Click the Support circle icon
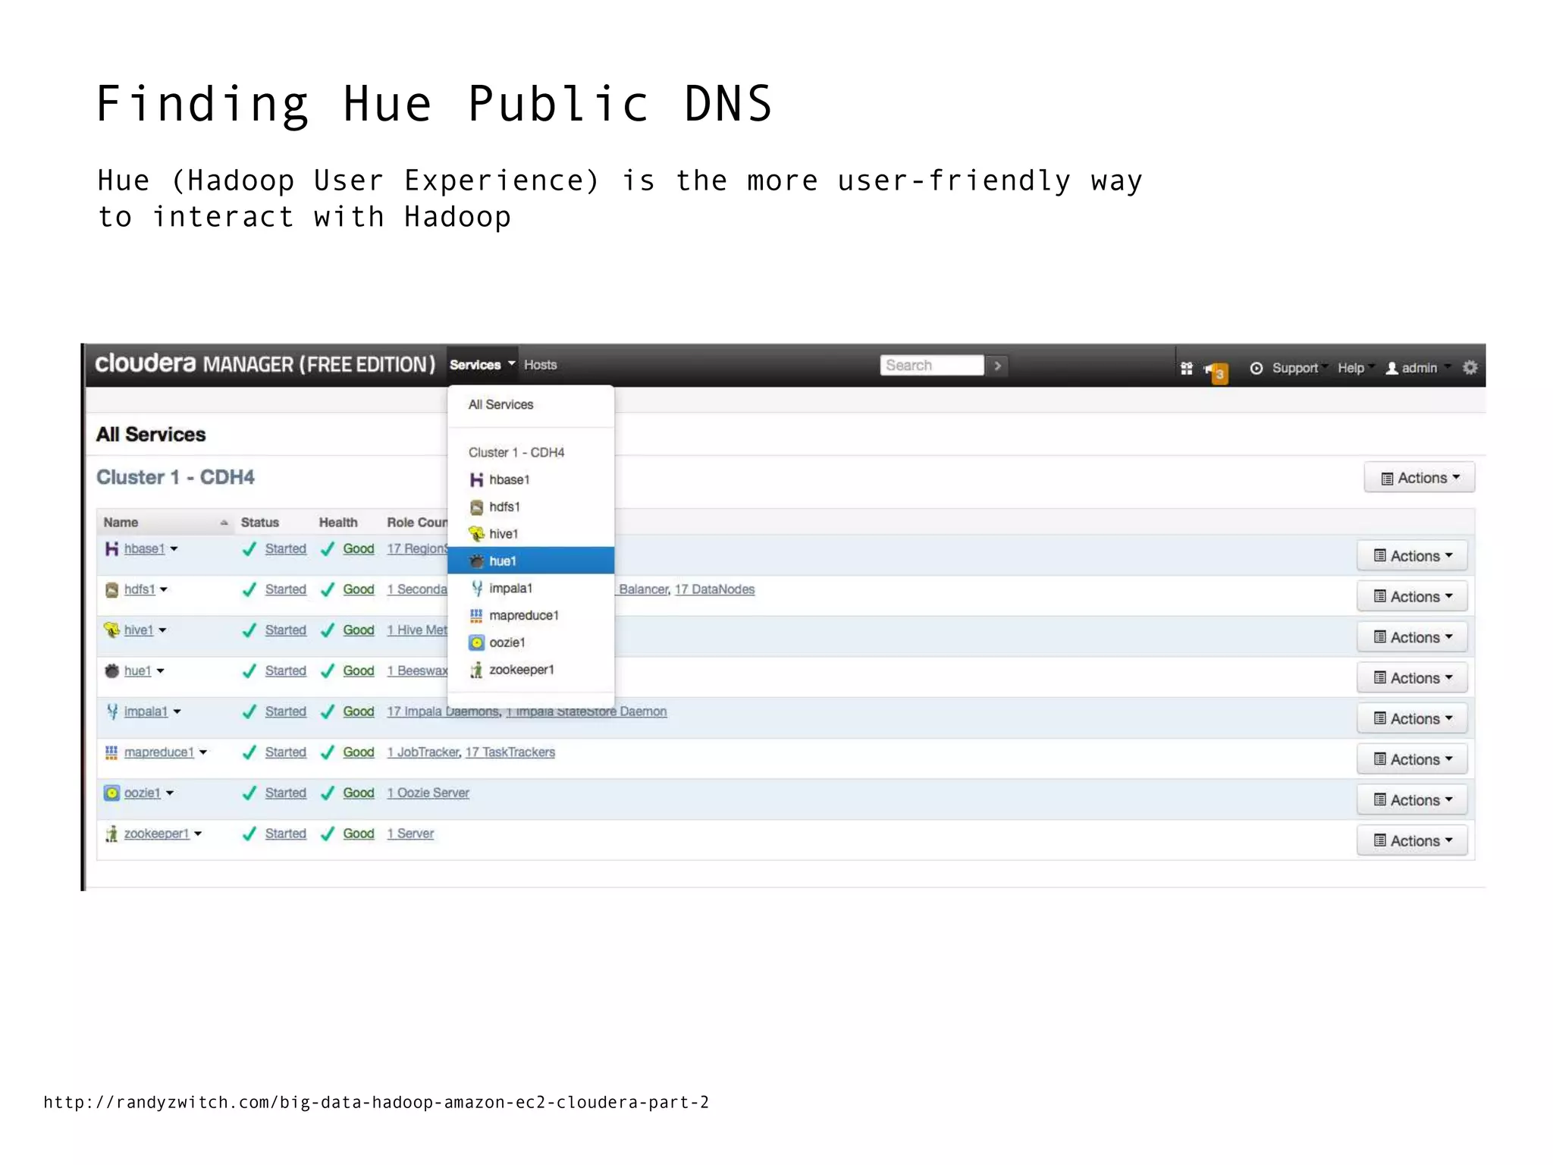1553x1165 pixels. (x=1257, y=368)
